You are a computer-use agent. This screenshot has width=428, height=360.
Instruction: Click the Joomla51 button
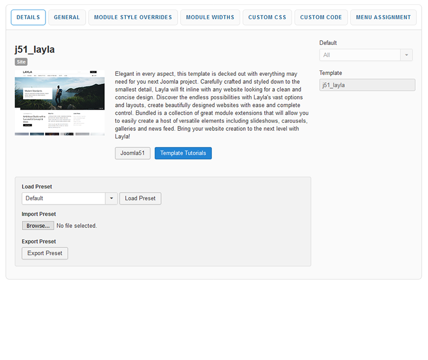pos(133,153)
